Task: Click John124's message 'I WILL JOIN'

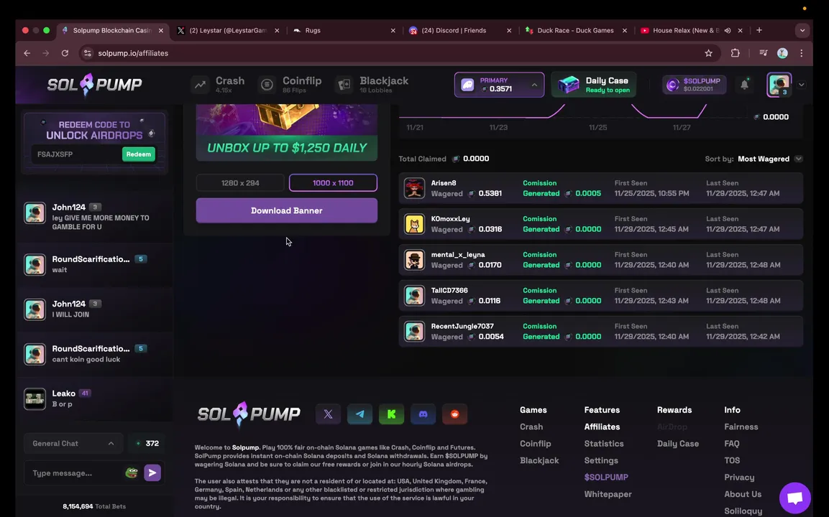Action: pyautogui.click(x=70, y=315)
